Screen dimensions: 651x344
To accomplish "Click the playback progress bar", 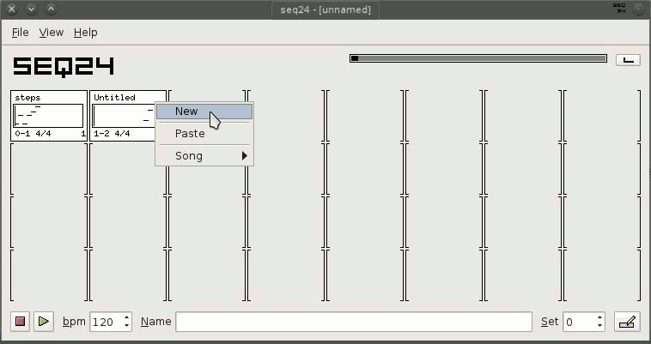I will (x=478, y=59).
